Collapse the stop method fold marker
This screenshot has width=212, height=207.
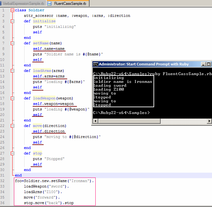pos(12,153)
